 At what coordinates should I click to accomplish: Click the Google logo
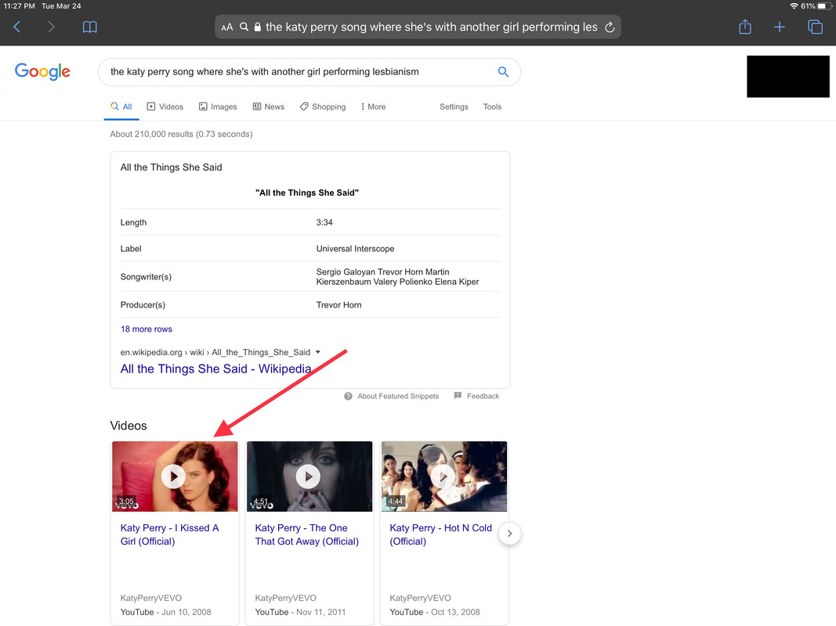click(x=42, y=71)
